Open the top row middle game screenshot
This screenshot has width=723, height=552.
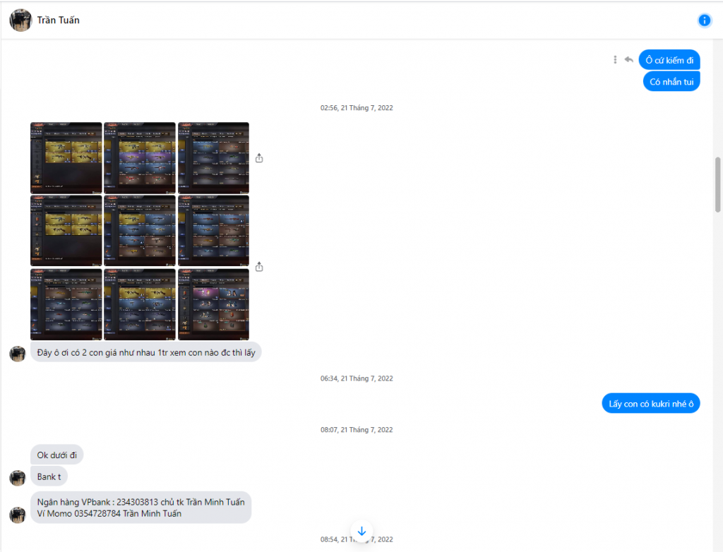click(140, 157)
